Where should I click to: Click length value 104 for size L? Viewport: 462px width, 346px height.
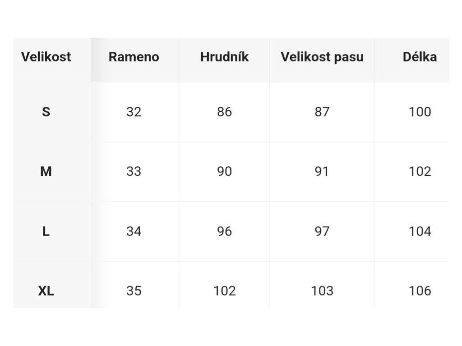click(x=420, y=231)
